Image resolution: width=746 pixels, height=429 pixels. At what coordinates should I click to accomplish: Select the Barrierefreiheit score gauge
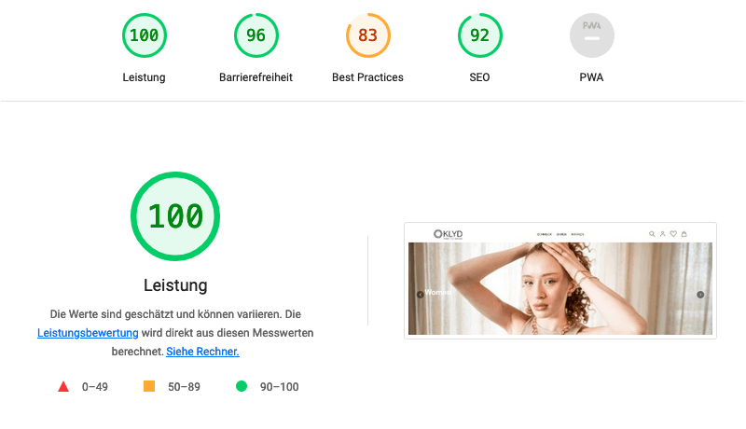point(256,36)
